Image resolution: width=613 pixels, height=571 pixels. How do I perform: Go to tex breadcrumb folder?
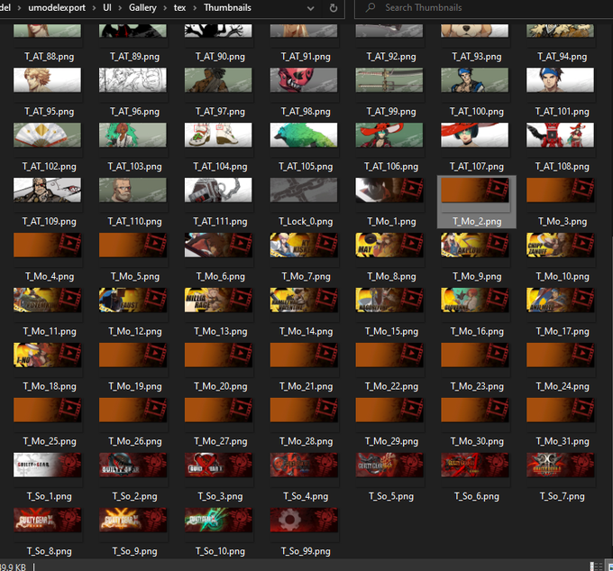[179, 7]
